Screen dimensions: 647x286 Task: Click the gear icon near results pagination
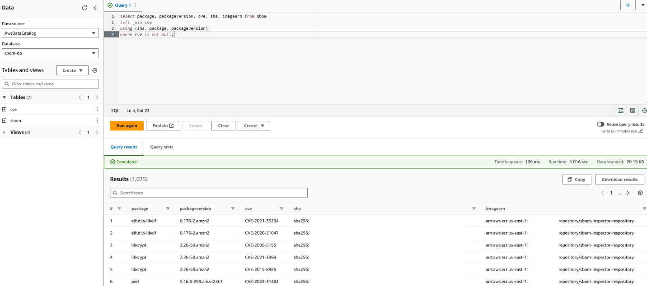pyautogui.click(x=640, y=193)
